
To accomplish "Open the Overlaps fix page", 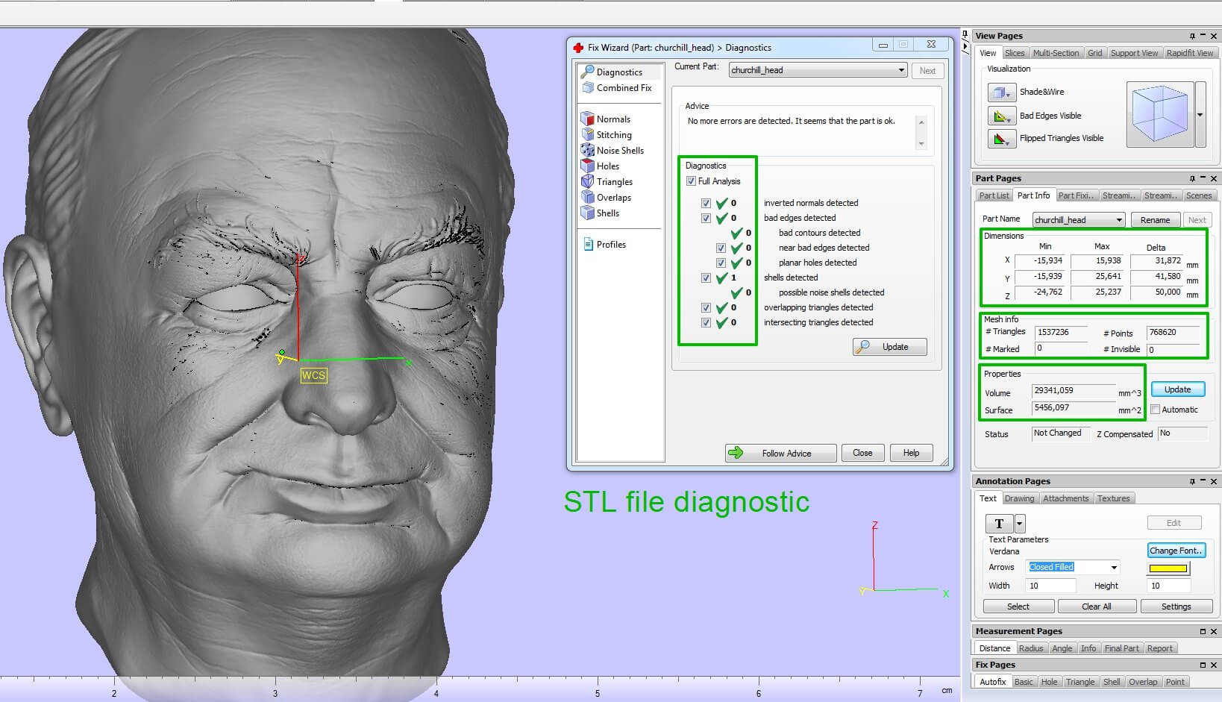I will click(588, 197).
